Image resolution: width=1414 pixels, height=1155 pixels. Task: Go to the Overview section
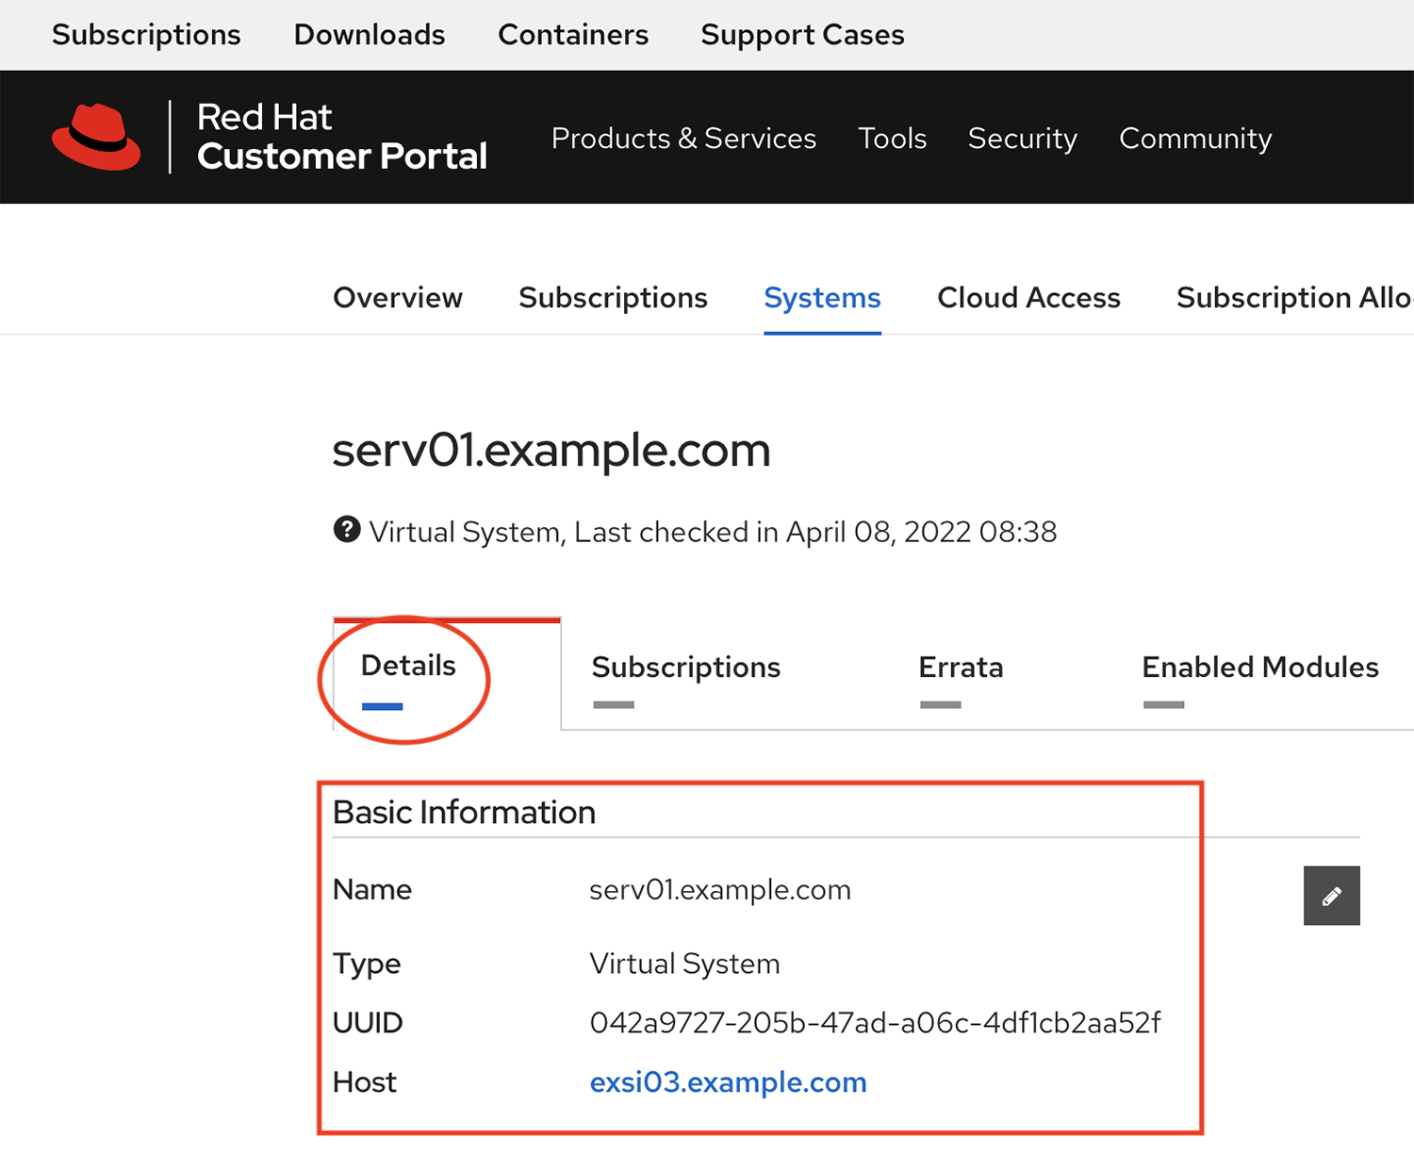(397, 297)
